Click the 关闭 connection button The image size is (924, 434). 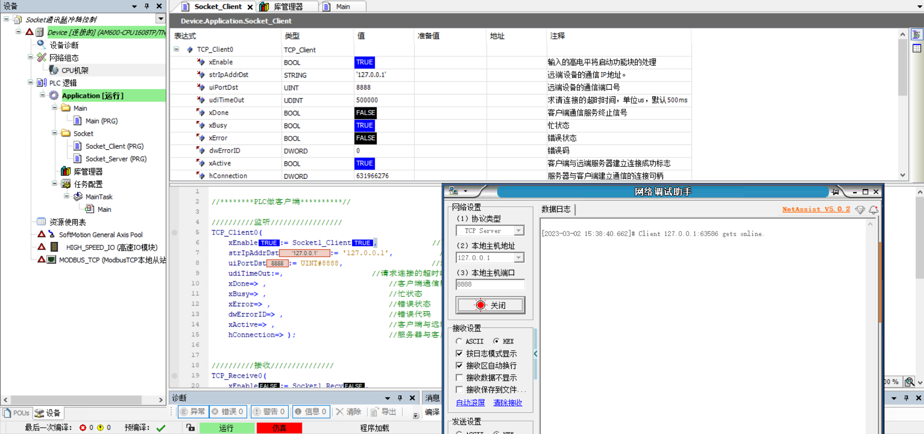tap(490, 305)
